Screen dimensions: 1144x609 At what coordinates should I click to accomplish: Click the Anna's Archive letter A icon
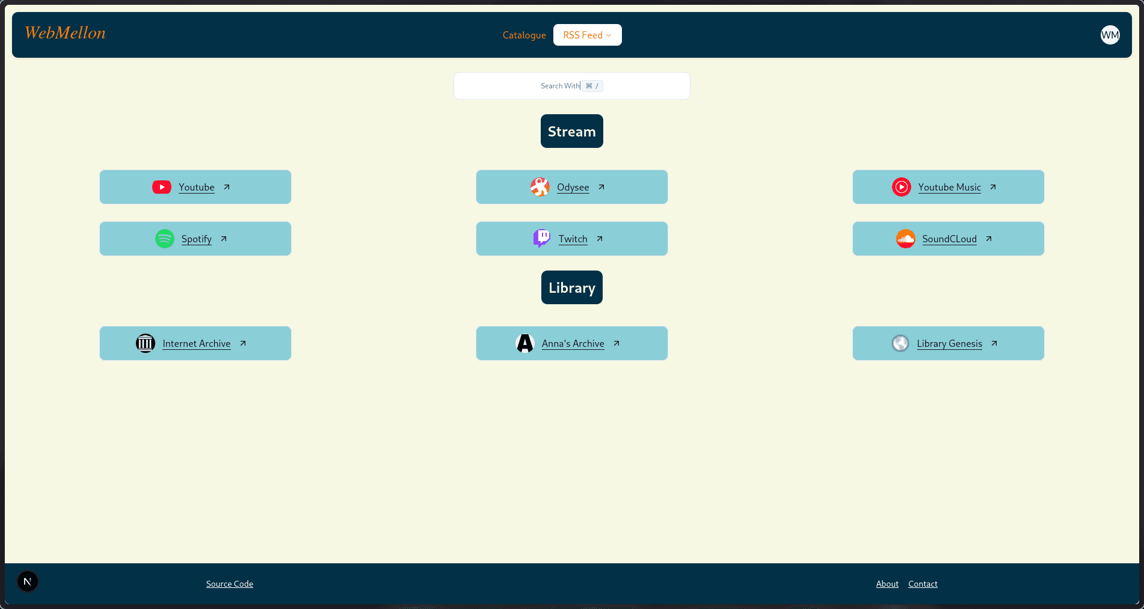click(525, 343)
